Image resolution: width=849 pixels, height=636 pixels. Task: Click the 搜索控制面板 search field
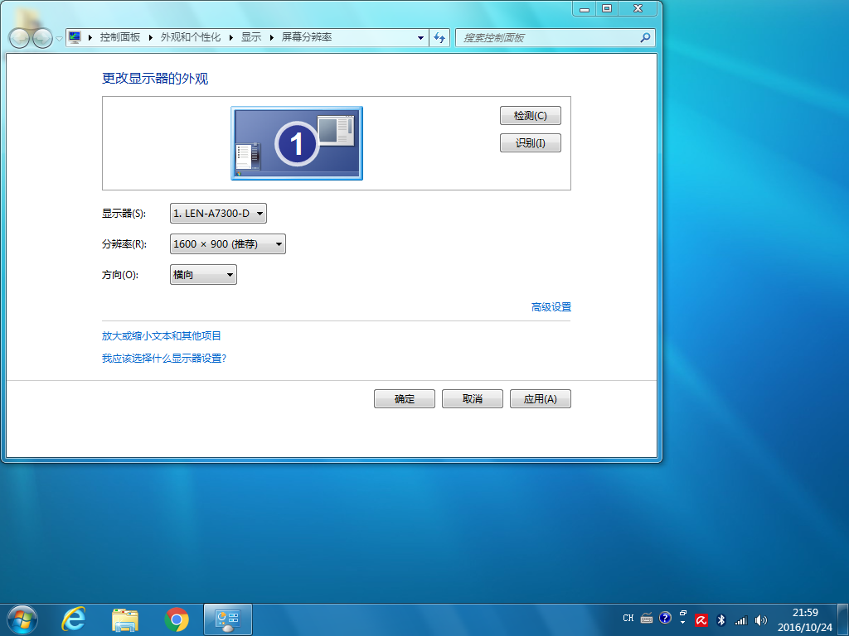click(555, 38)
